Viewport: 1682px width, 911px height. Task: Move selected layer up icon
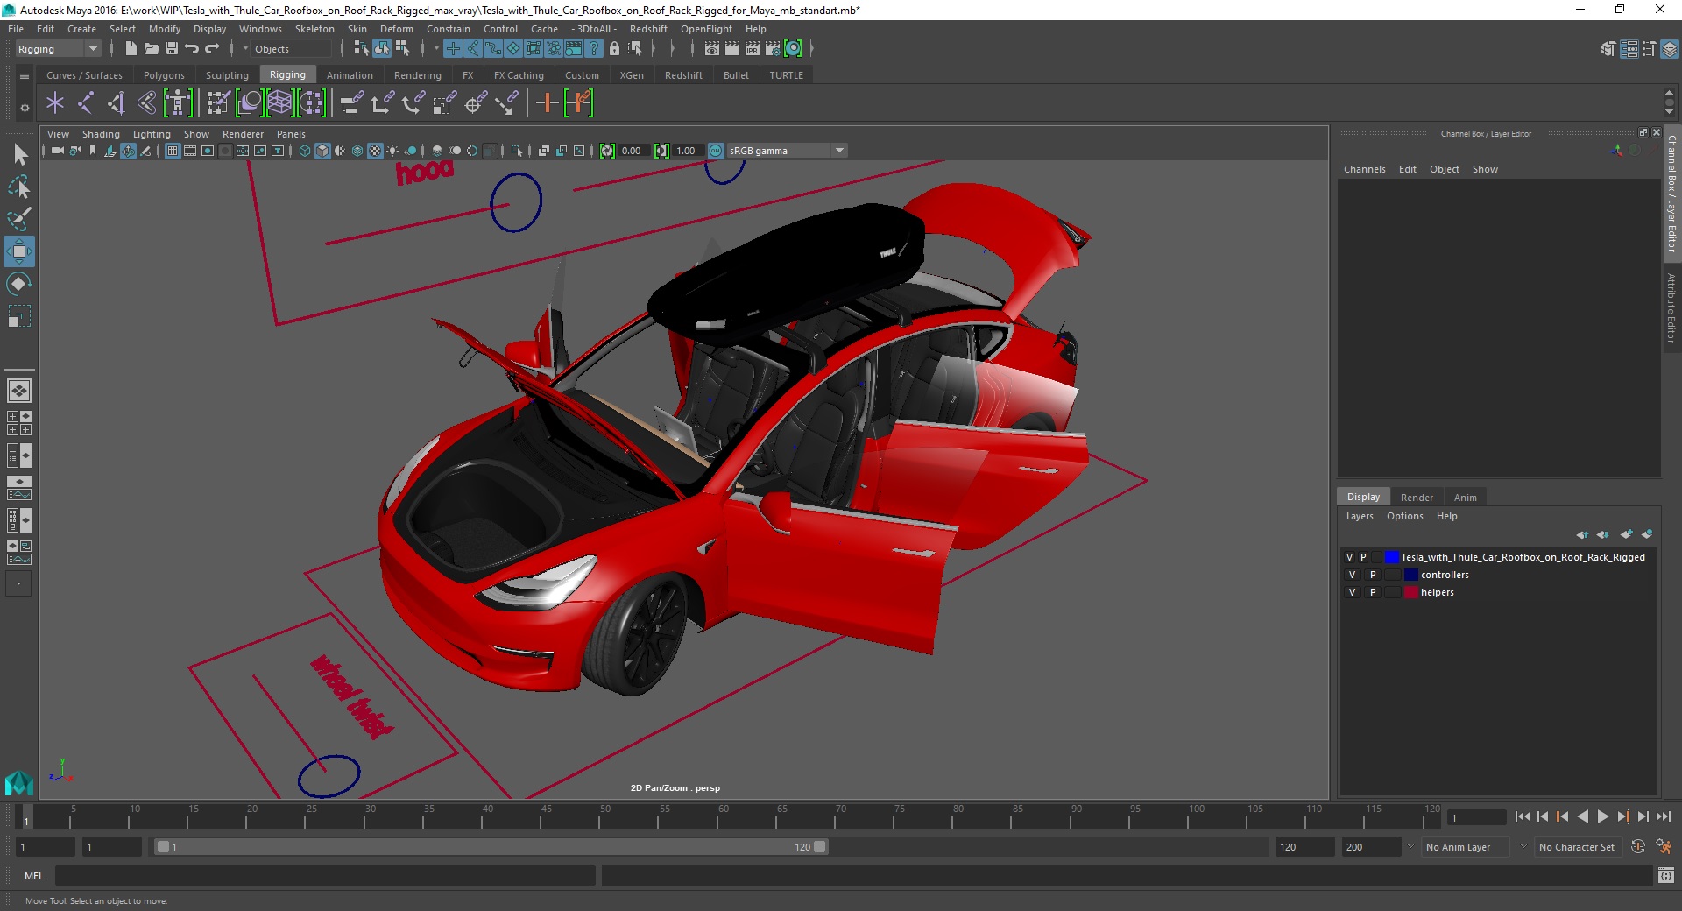[x=1582, y=534]
